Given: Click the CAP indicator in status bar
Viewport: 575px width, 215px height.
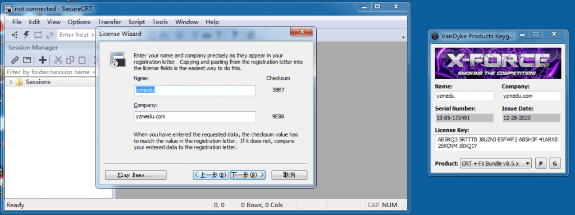Looking at the screenshot, I should pos(373,205).
